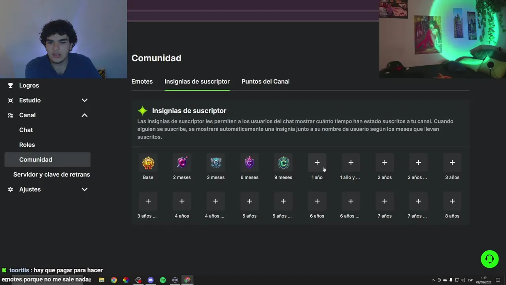Click the plus above '1 año y ...'
This screenshot has width=506, height=285.
(x=351, y=163)
